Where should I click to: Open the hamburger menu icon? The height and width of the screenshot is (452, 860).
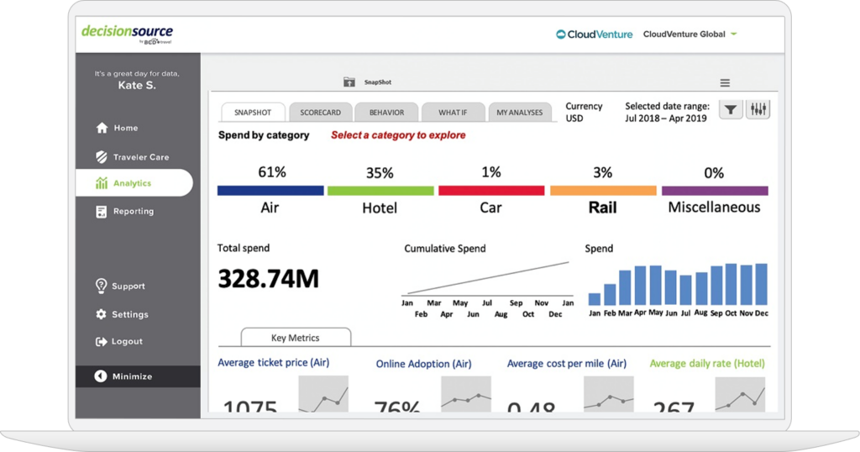coord(725,83)
